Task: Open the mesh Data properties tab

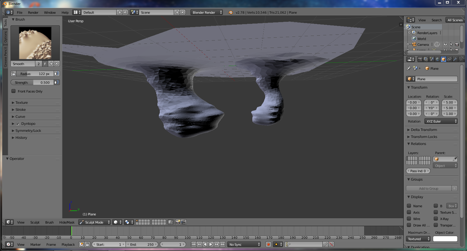Action: coord(461,59)
